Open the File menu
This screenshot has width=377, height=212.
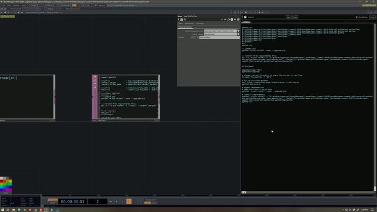pos(3,5)
